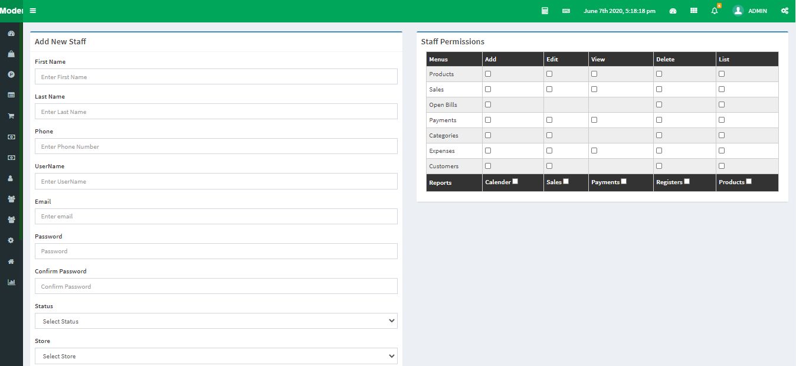
Task: Click the lower users group icon in sidebar
Action: [x=11, y=220]
